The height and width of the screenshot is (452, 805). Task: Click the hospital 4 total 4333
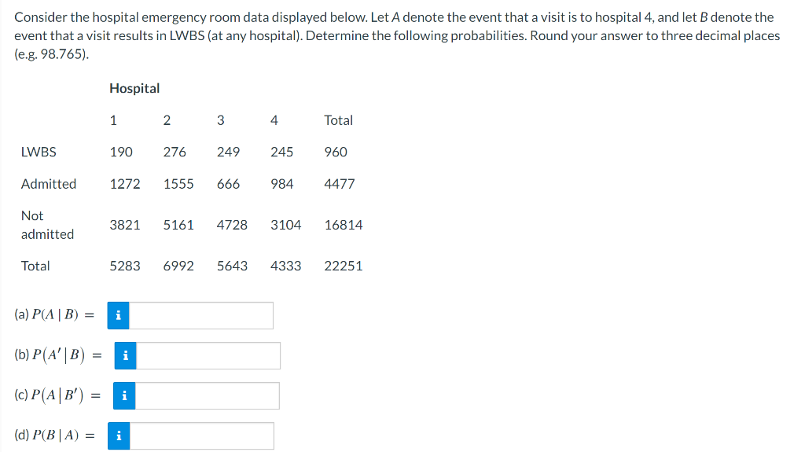[x=286, y=266]
